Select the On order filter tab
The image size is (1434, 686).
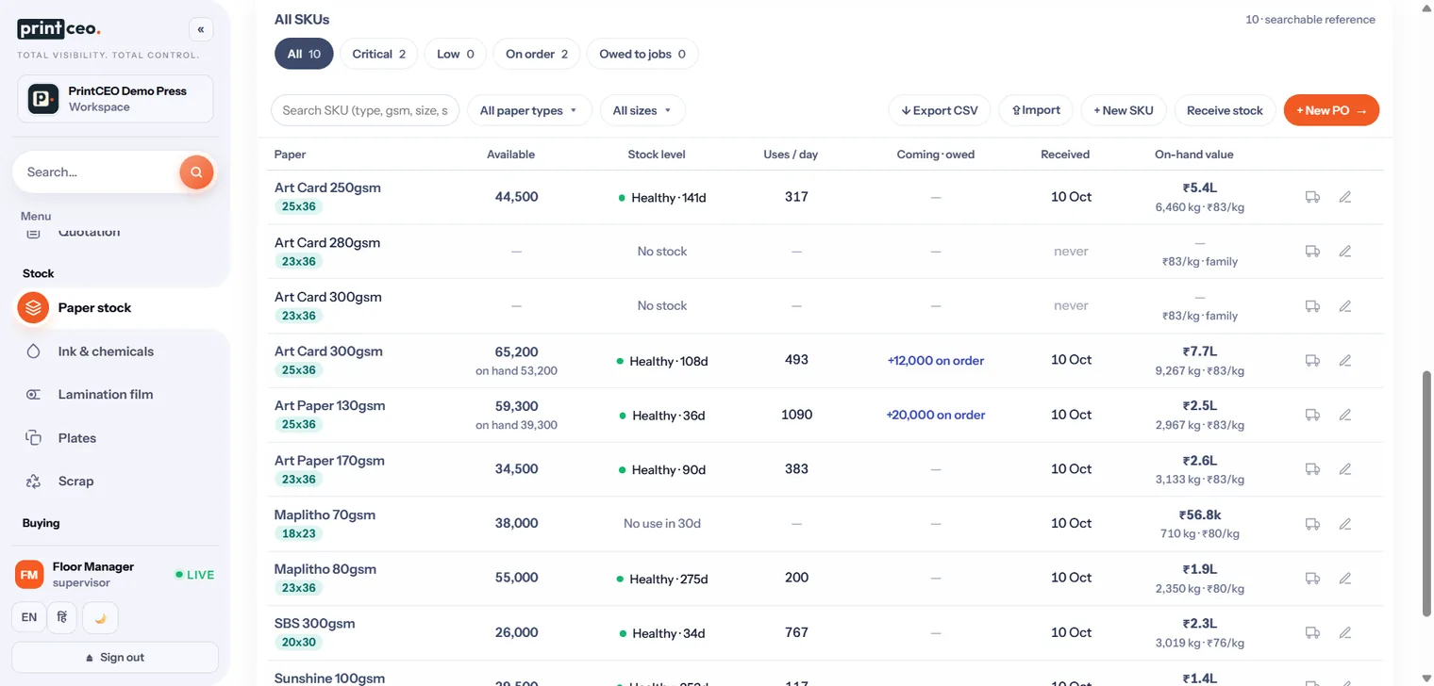(x=537, y=54)
